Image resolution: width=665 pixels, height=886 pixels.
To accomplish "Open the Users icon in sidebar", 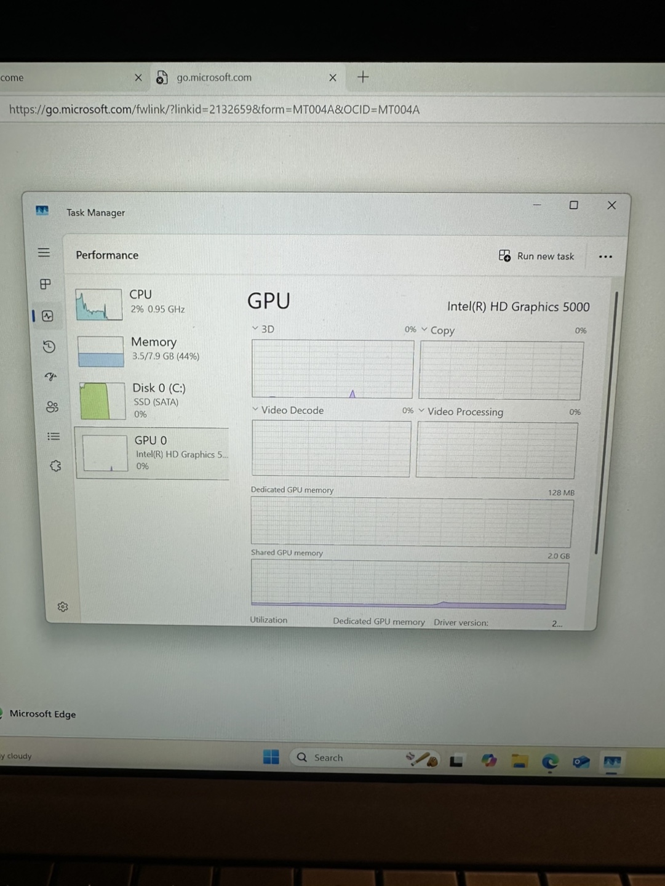I will [52, 407].
